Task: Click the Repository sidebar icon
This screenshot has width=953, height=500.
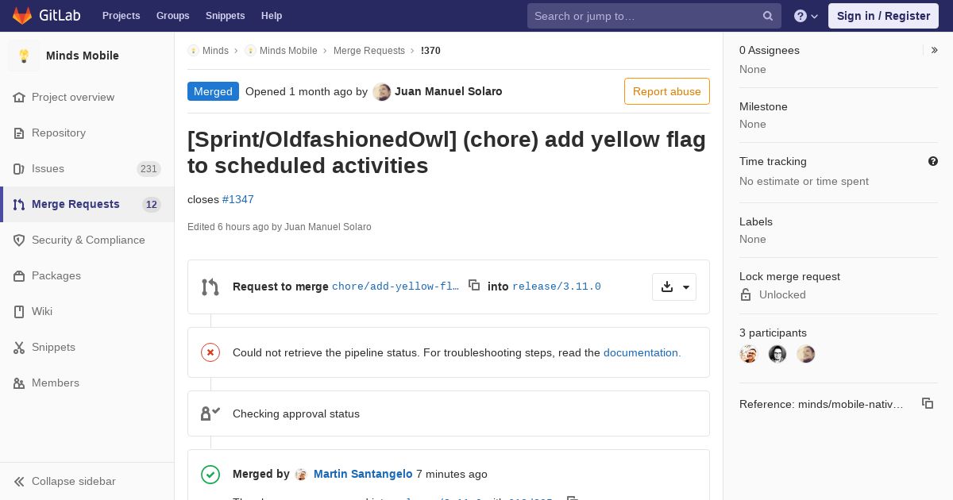Action: click(19, 133)
